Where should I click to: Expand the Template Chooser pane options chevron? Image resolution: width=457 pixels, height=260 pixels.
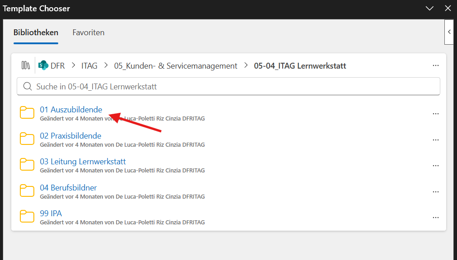[x=429, y=8]
